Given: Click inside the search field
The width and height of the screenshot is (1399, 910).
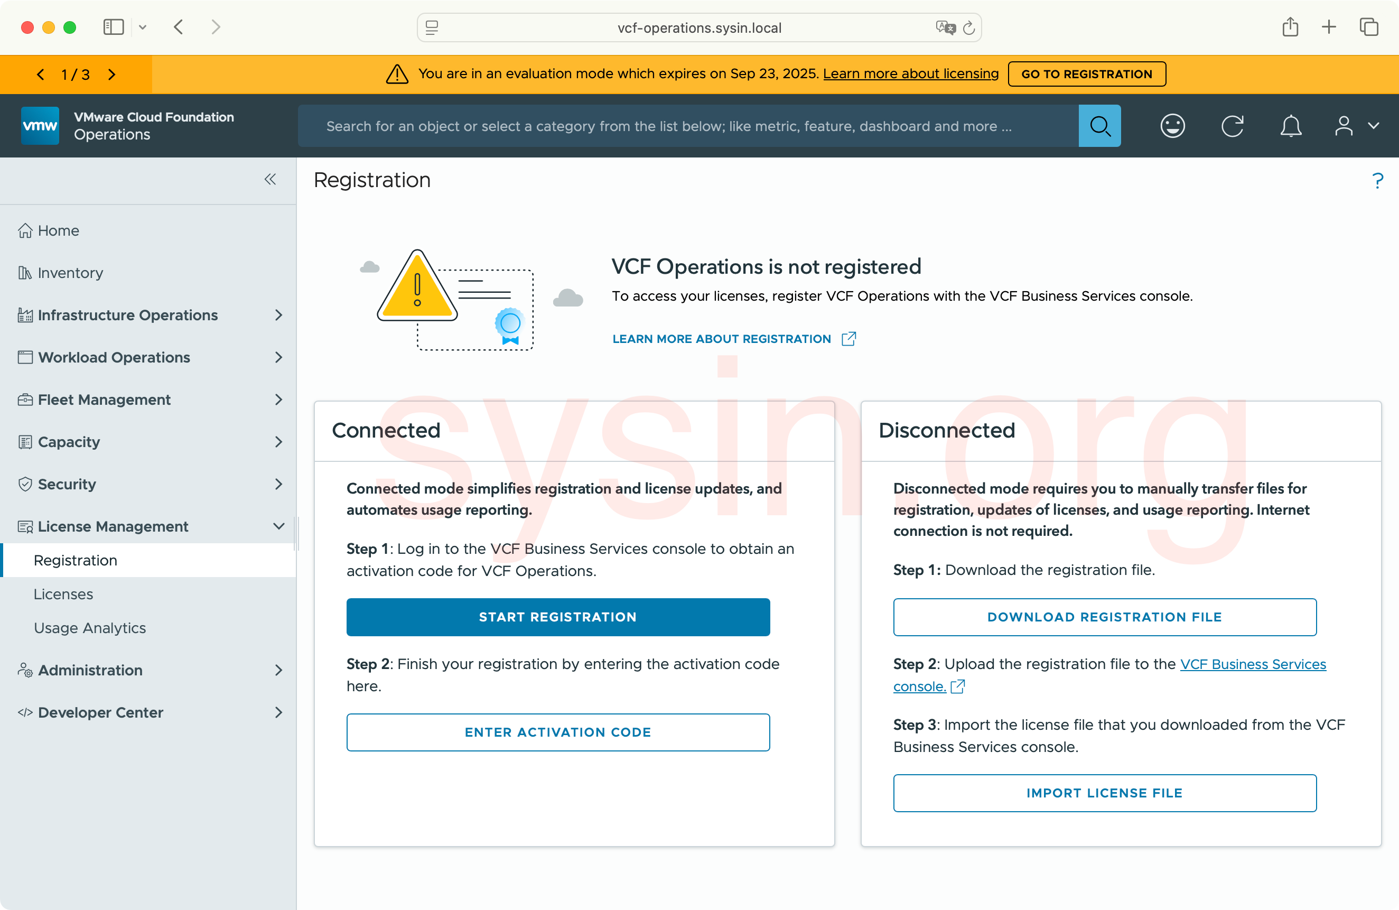Looking at the screenshot, I should coord(676,125).
